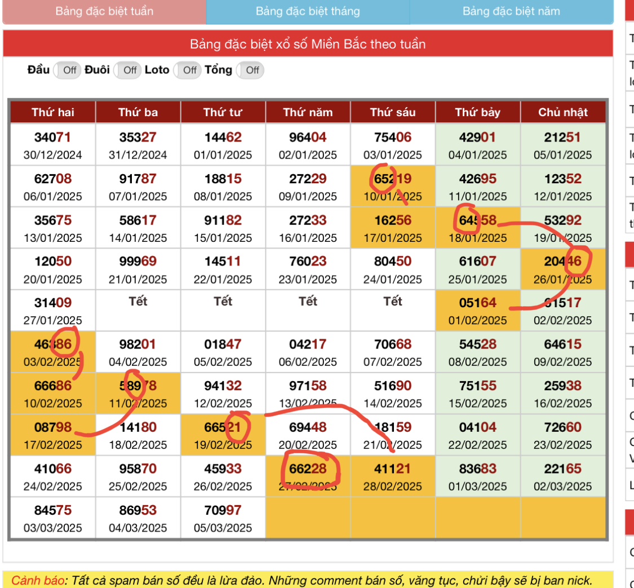Turn on the Loto switch
This screenshot has width=634, height=588.
188,70
